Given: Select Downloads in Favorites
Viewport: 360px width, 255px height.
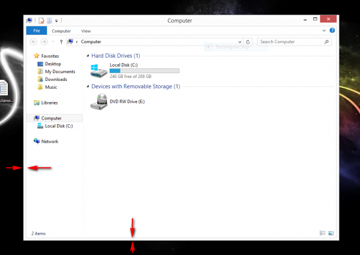Looking at the screenshot, I should 55,79.
